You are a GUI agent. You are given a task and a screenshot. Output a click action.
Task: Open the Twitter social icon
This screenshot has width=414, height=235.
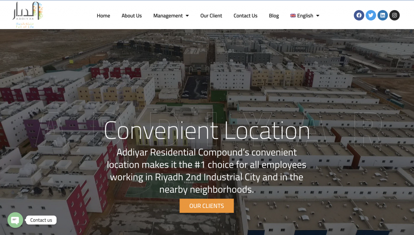[x=371, y=15]
